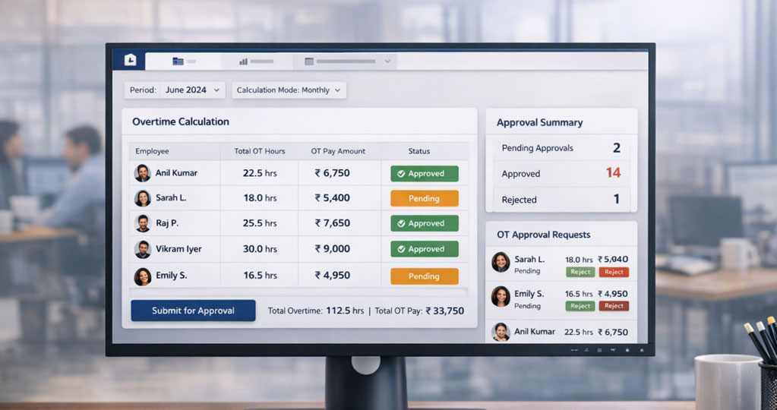Open the calendar tab with dropdown arrow
This screenshot has width=777, height=410.
pyautogui.click(x=345, y=61)
